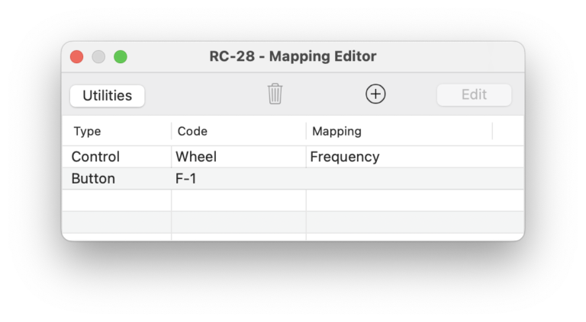The image size is (586, 322).
Task: Click the RC-28 - Mapping Editor title
Action: [x=293, y=56]
